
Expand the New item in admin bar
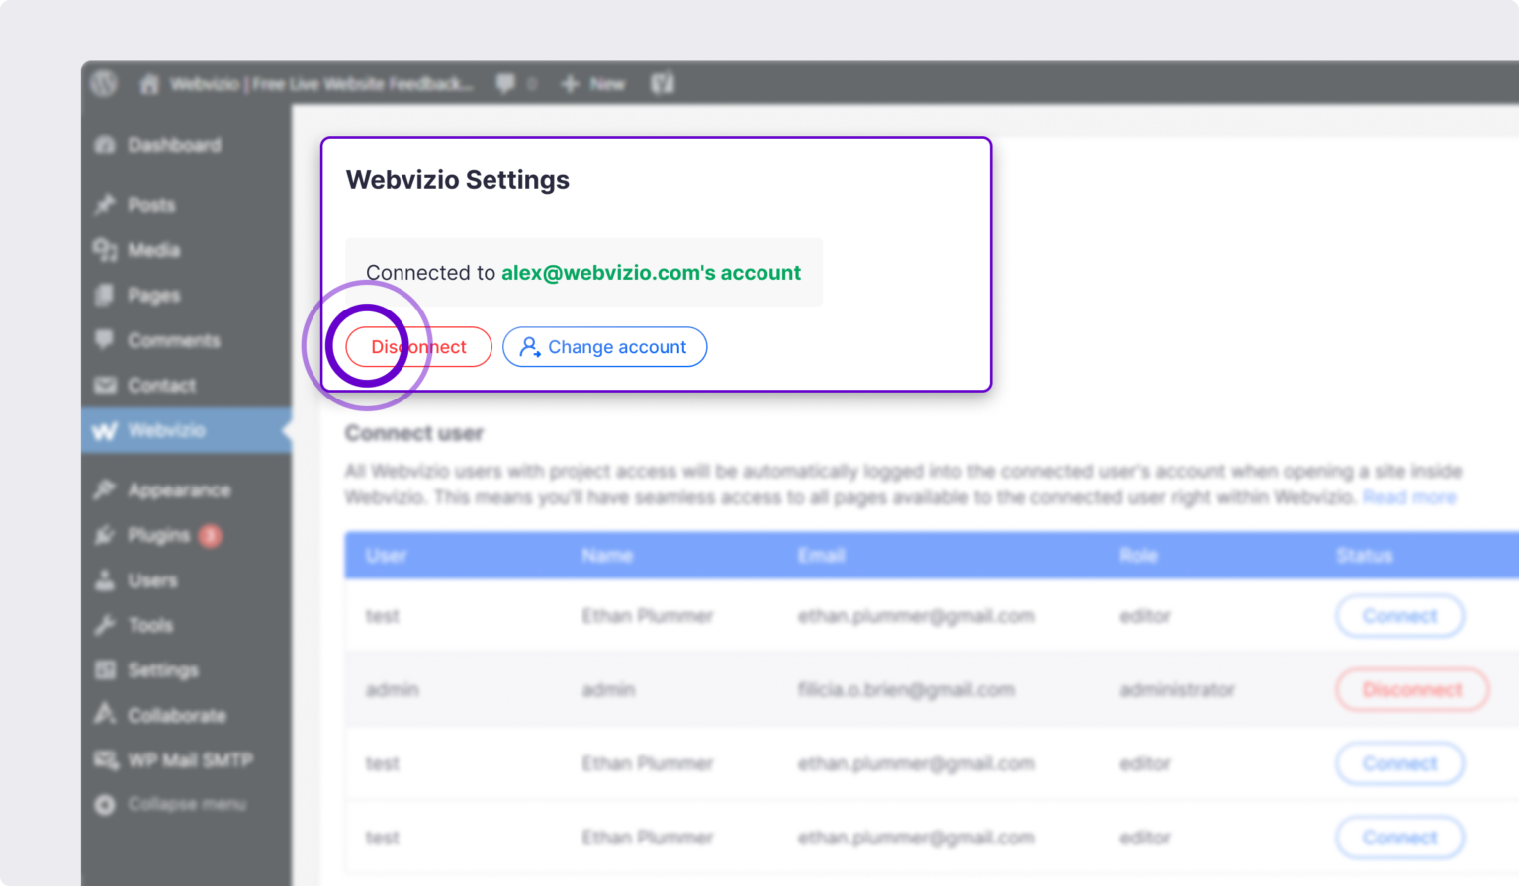click(591, 83)
